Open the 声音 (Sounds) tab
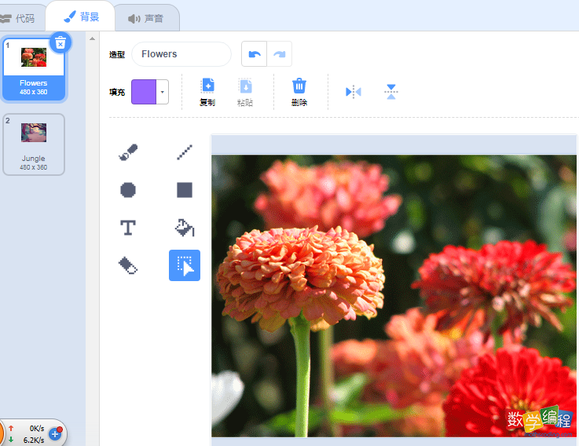The height and width of the screenshot is (446, 579). coord(147,18)
